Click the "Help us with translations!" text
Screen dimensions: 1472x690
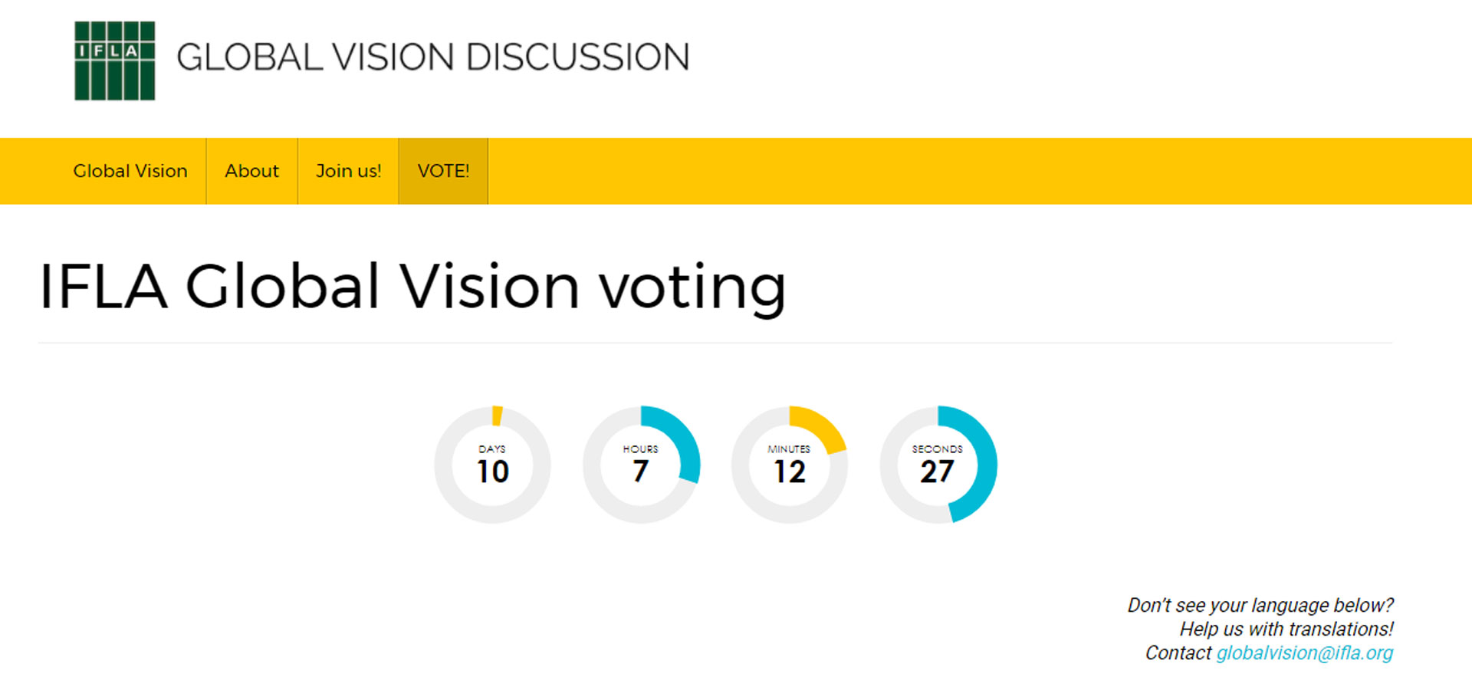click(x=1286, y=629)
